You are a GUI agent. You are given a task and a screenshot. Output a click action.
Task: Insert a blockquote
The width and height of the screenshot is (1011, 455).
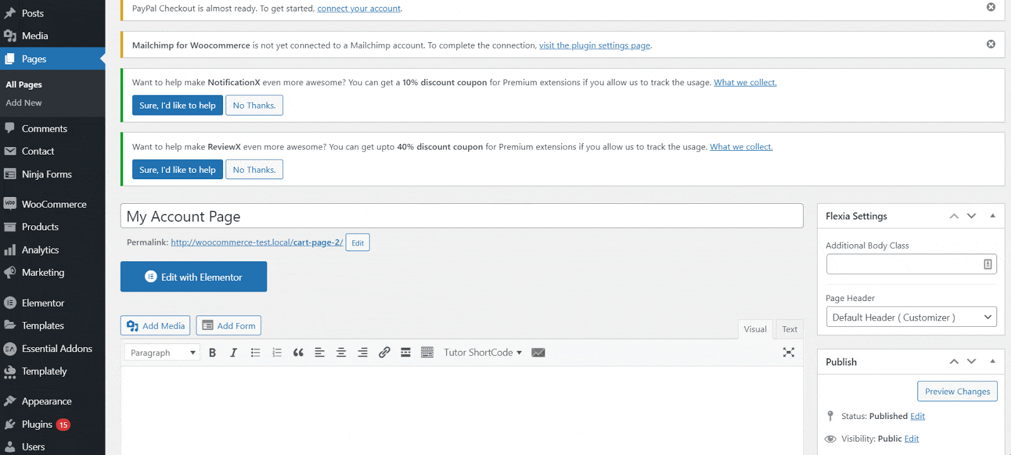(x=298, y=353)
